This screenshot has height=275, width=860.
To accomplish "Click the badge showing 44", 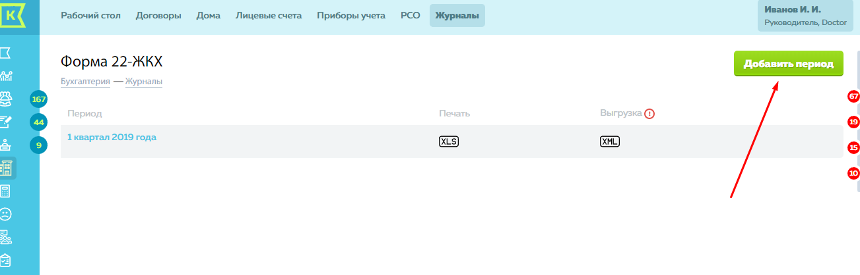I will pyautogui.click(x=39, y=122).
